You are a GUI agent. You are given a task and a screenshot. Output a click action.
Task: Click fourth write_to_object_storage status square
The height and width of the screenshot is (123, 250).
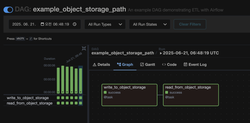coord(72,98)
